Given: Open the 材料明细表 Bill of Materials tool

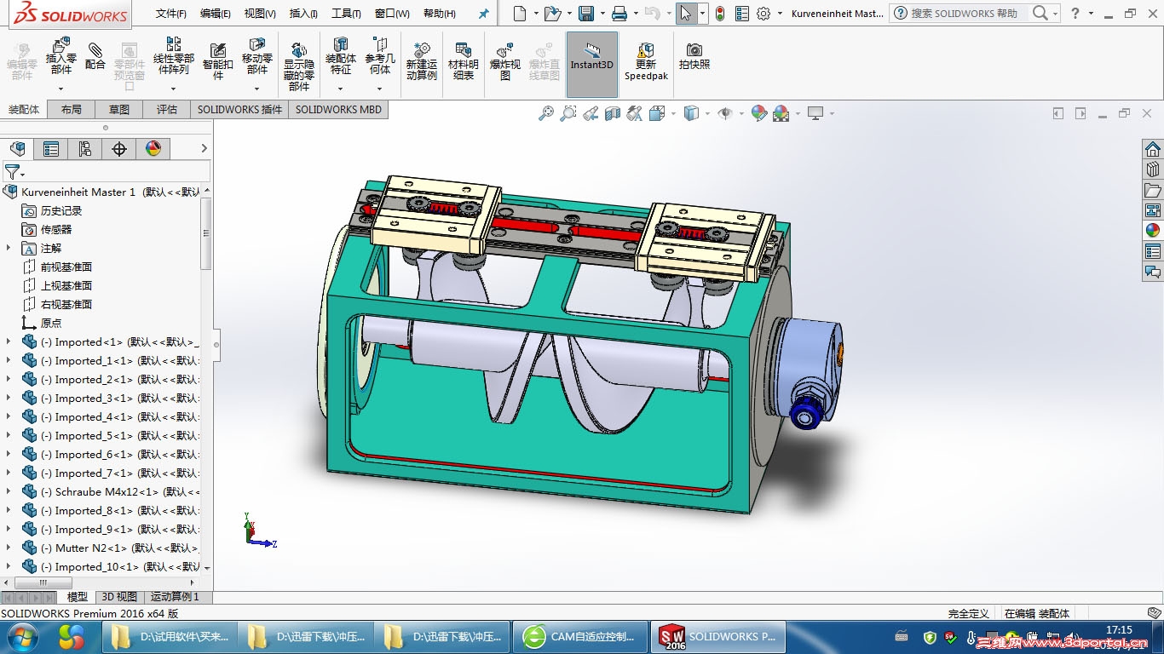Looking at the screenshot, I should point(464,60).
